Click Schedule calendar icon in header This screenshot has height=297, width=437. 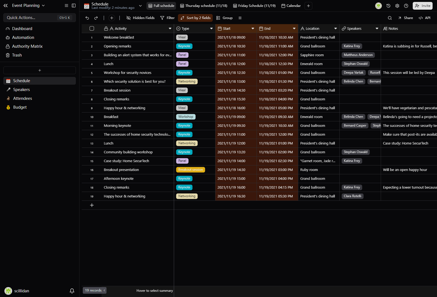point(87,6)
